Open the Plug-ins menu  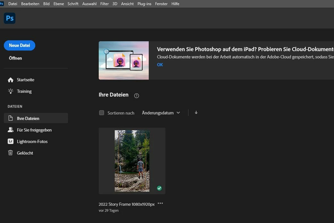(x=144, y=4)
